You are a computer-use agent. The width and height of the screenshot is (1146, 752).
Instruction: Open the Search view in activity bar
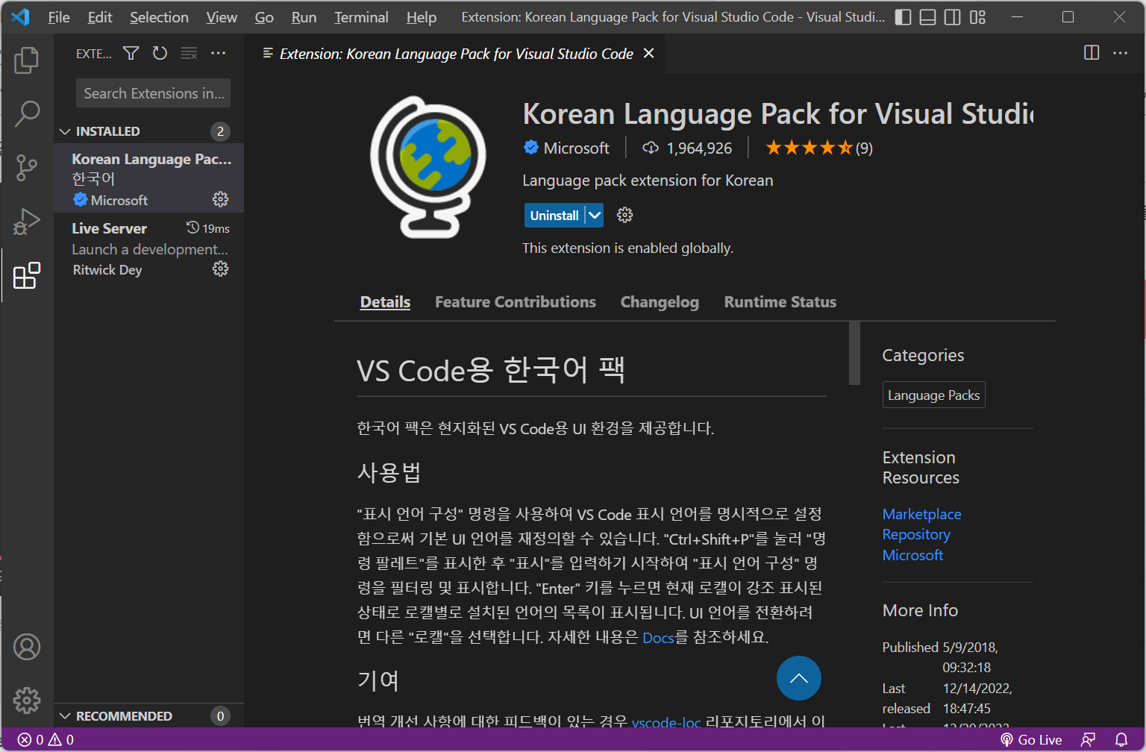pyautogui.click(x=27, y=113)
